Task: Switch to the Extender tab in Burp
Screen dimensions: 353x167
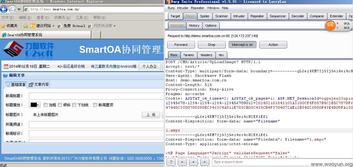Action: pyautogui.click(x=336, y=16)
